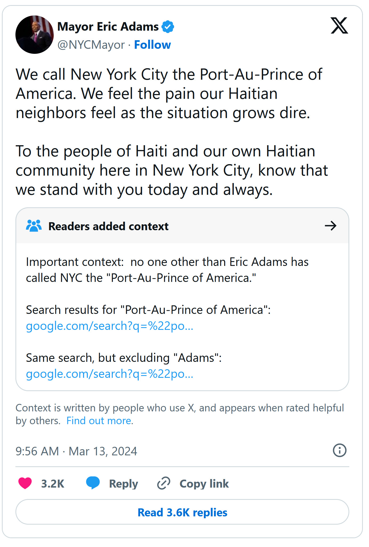The image size is (369, 547).
Task: Open Mayor Eric Adams profile picture
Action: [35, 35]
